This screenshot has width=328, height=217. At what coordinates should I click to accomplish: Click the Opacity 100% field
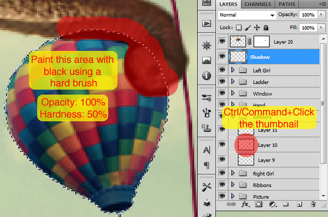point(308,15)
